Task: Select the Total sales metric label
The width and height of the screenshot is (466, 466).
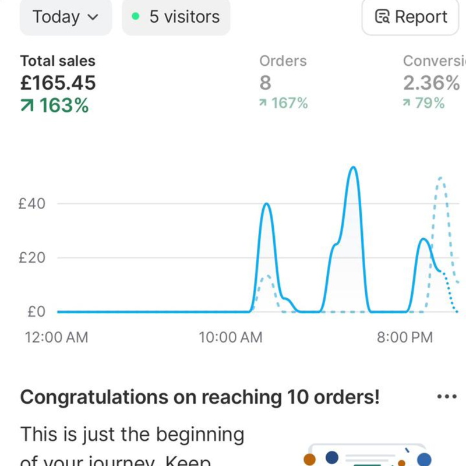Action: pos(58,61)
